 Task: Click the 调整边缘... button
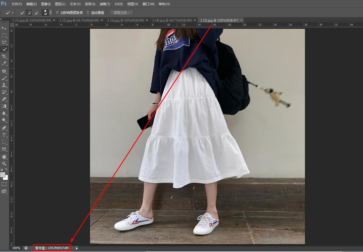coord(121,13)
